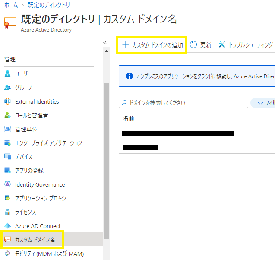
Task: Click the 名前 column header
Action: 129,118
